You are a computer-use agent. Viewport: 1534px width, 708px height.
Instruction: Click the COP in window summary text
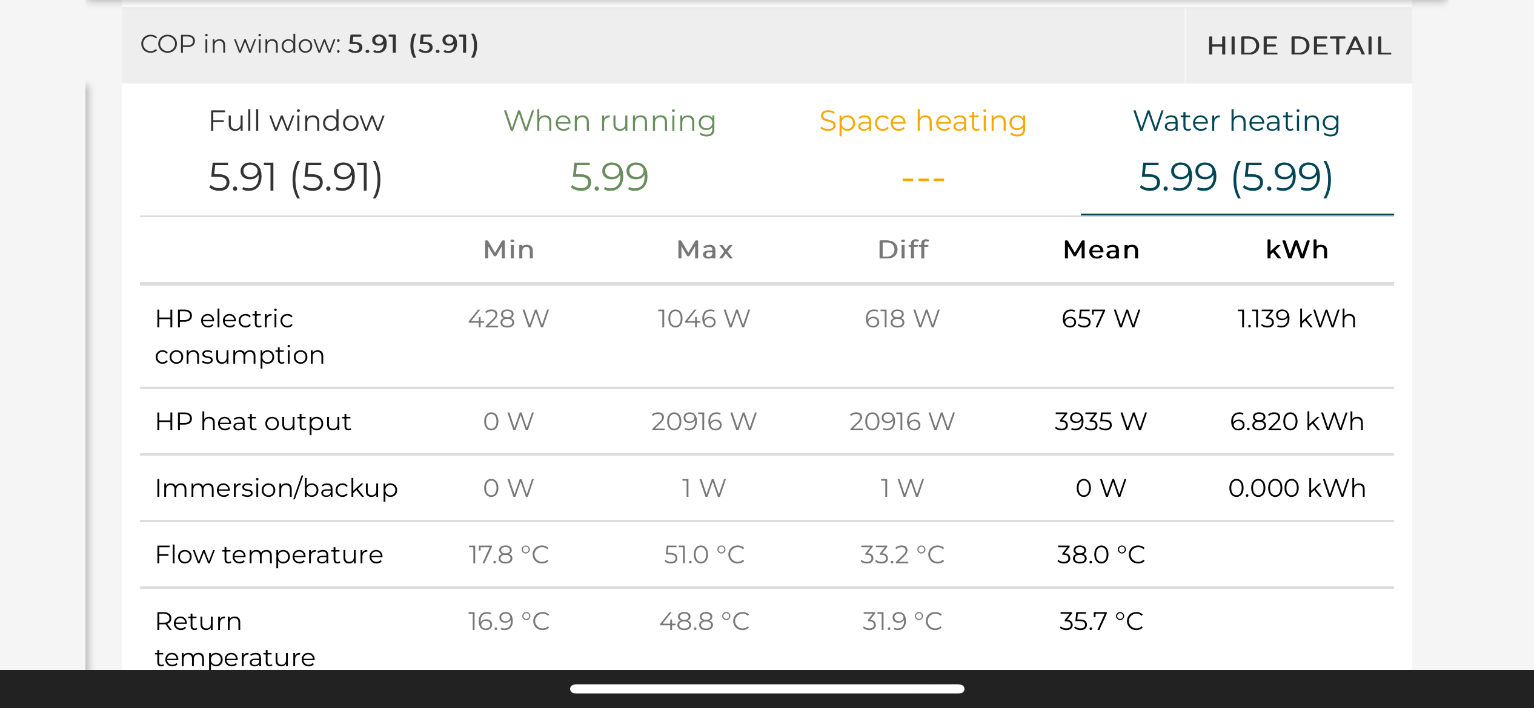[x=310, y=44]
